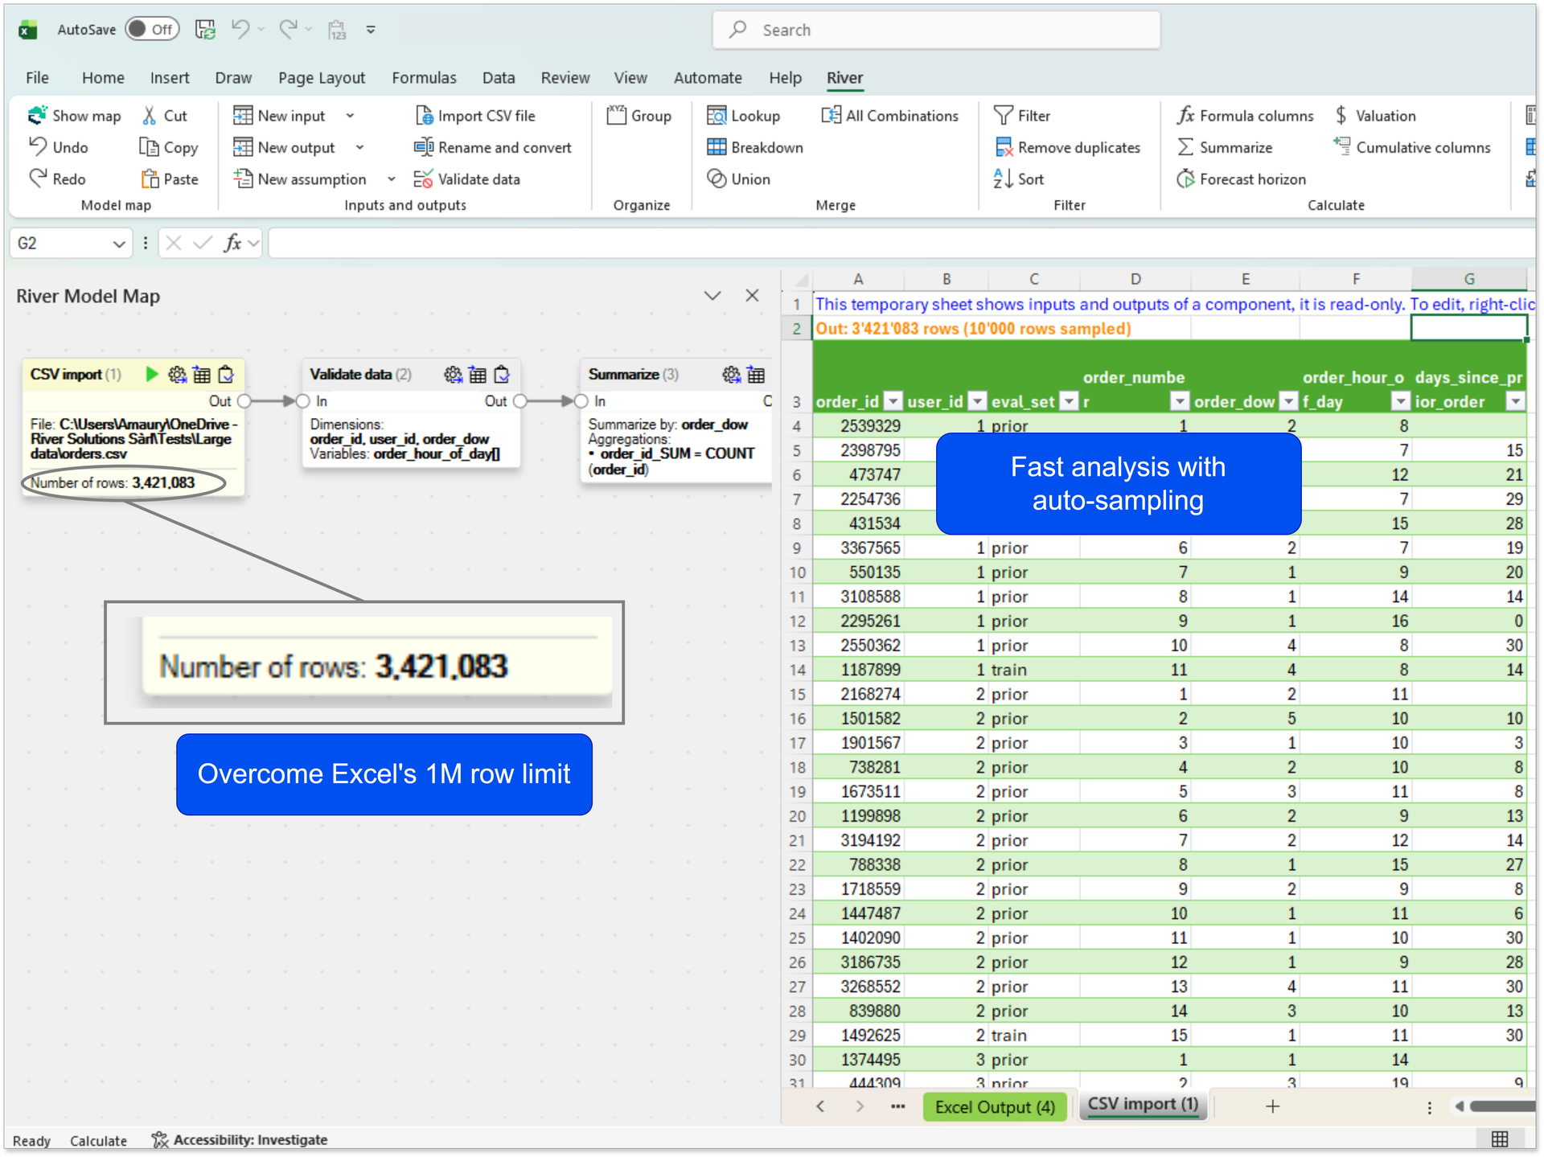Open the eval_set column filter dropdown

coord(1069,401)
